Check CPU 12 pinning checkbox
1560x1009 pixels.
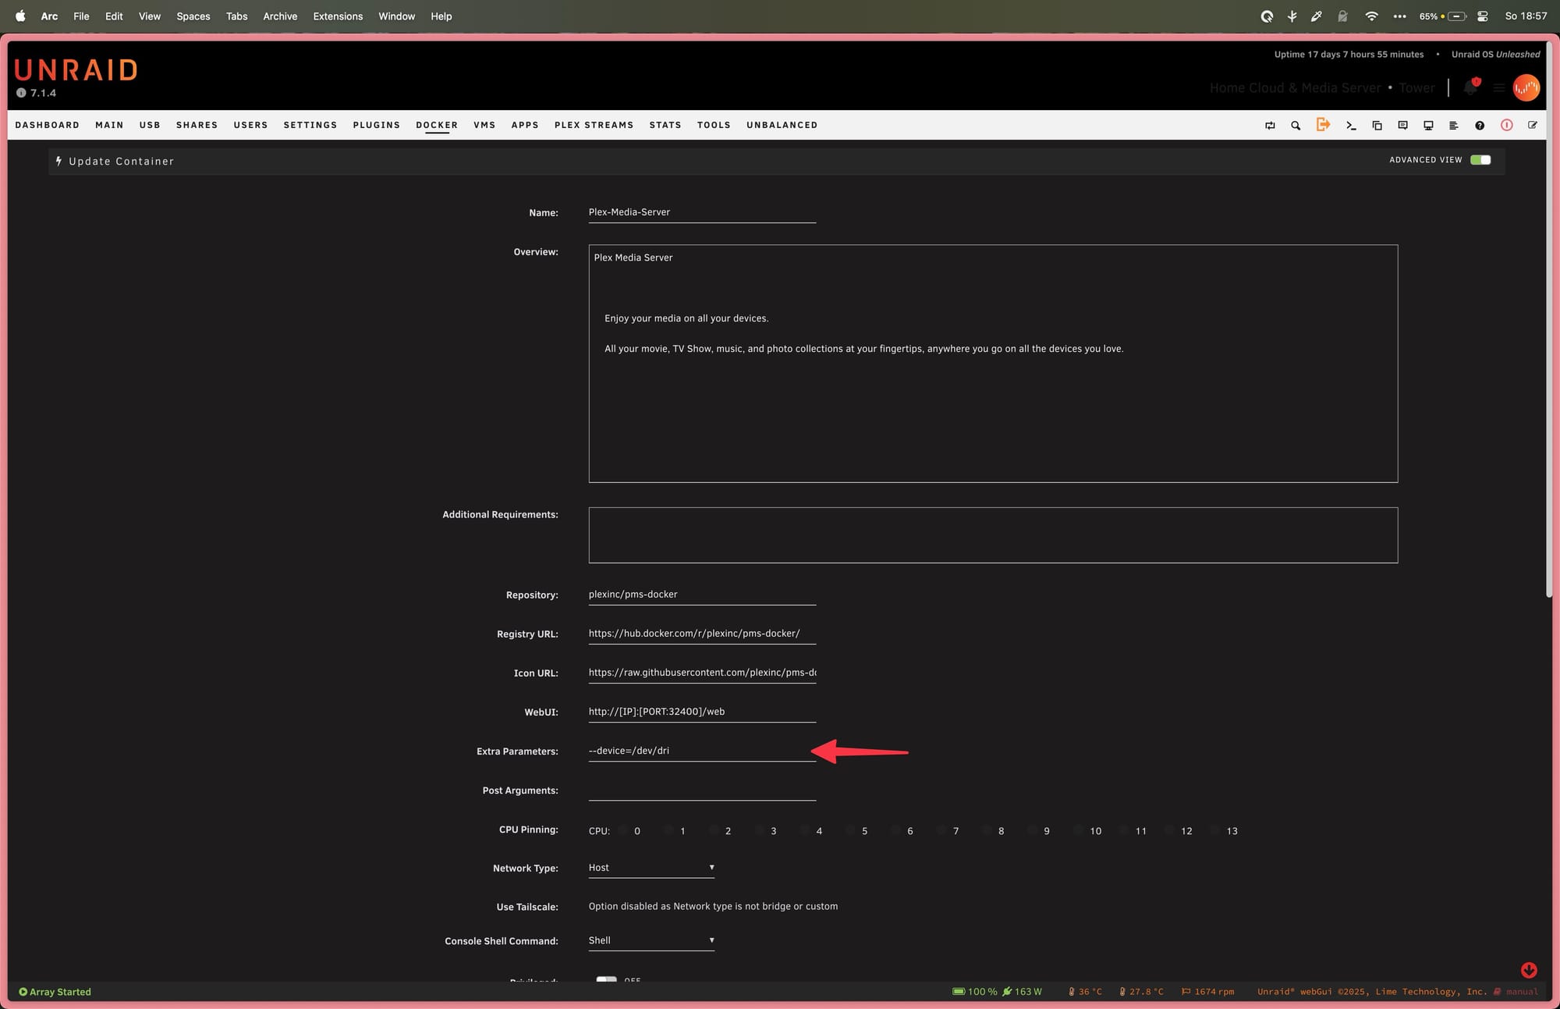coord(1169,830)
